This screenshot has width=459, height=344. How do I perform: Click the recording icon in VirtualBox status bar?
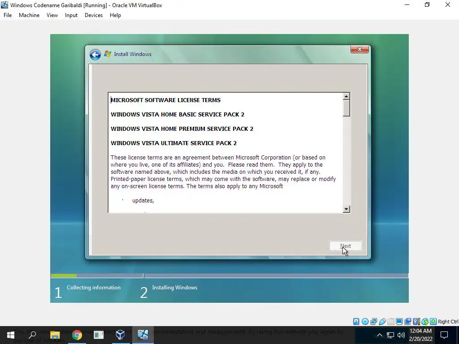click(407, 322)
